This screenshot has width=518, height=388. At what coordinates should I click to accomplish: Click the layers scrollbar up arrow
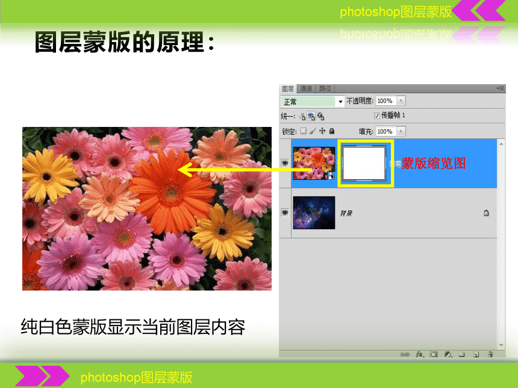click(x=501, y=144)
